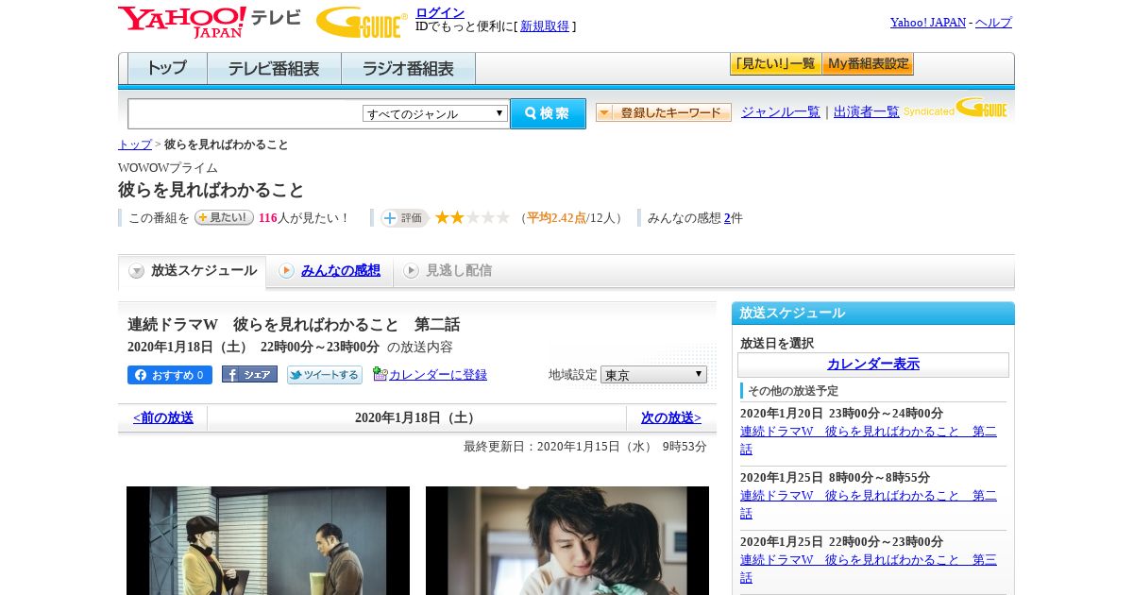Open the ヘルプ link
This screenshot has height=595, width=1133.
(x=993, y=23)
